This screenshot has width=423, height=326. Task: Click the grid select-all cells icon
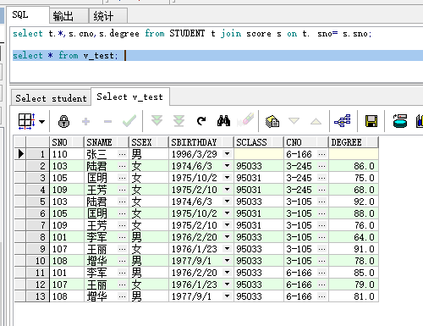pyautogui.click(x=26, y=121)
